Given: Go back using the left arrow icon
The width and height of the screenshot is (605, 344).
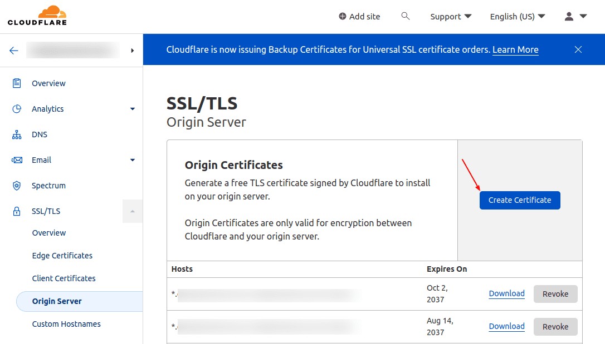Looking at the screenshot, I should point(13,49).
